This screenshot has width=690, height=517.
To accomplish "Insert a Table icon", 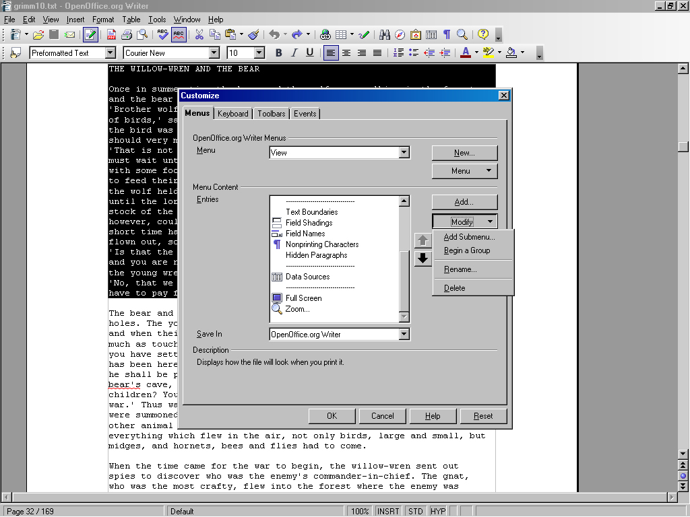I will (341, 35).
